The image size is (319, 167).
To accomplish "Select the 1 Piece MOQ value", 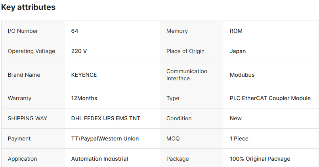I will pyautogui.click(x=239, y=139).
